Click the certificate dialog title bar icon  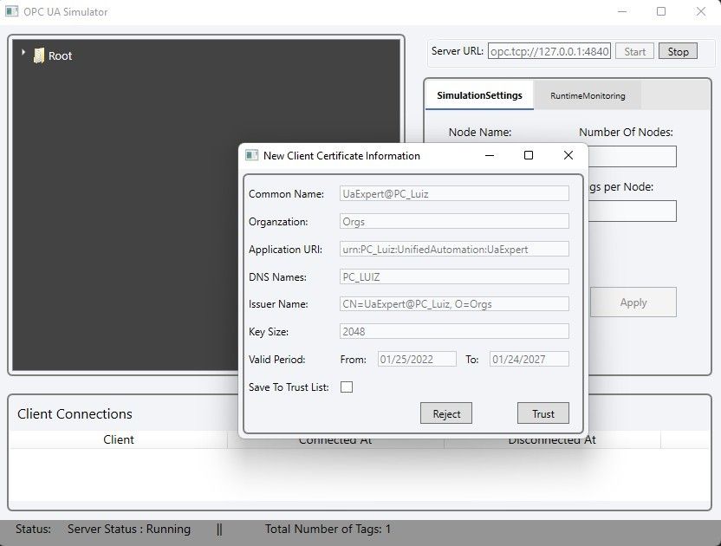tap(252, 156)
